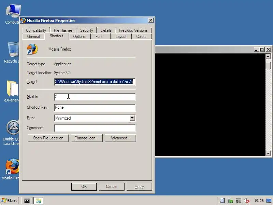Select Enable Quick Launch desktop icon
273x205 pixels.
(x=11, y=133)
